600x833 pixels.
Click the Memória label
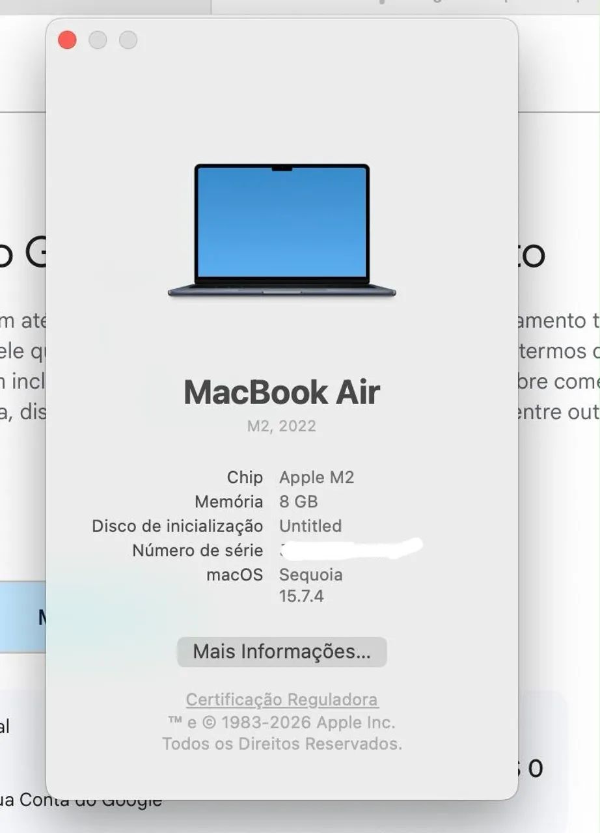coord(229,502)
